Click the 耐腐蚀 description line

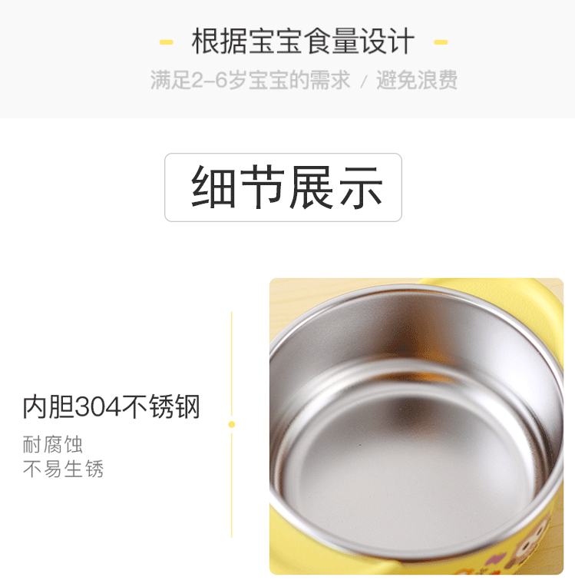pos(53,444)
